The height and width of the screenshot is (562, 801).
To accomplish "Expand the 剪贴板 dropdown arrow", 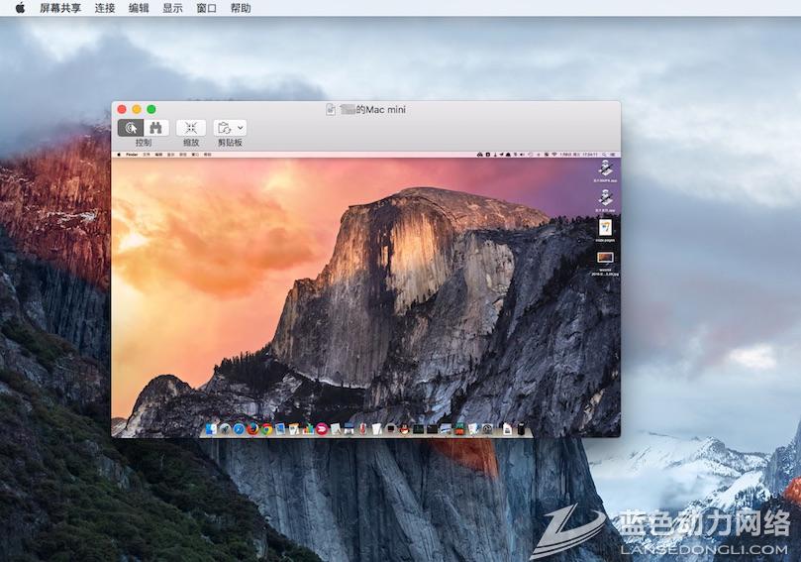I will 241,128.
